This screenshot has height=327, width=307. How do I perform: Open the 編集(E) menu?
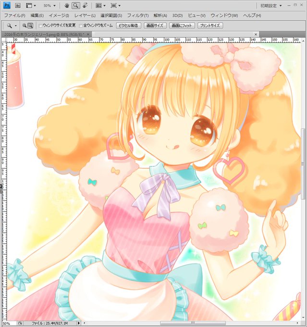coord(37,16)
